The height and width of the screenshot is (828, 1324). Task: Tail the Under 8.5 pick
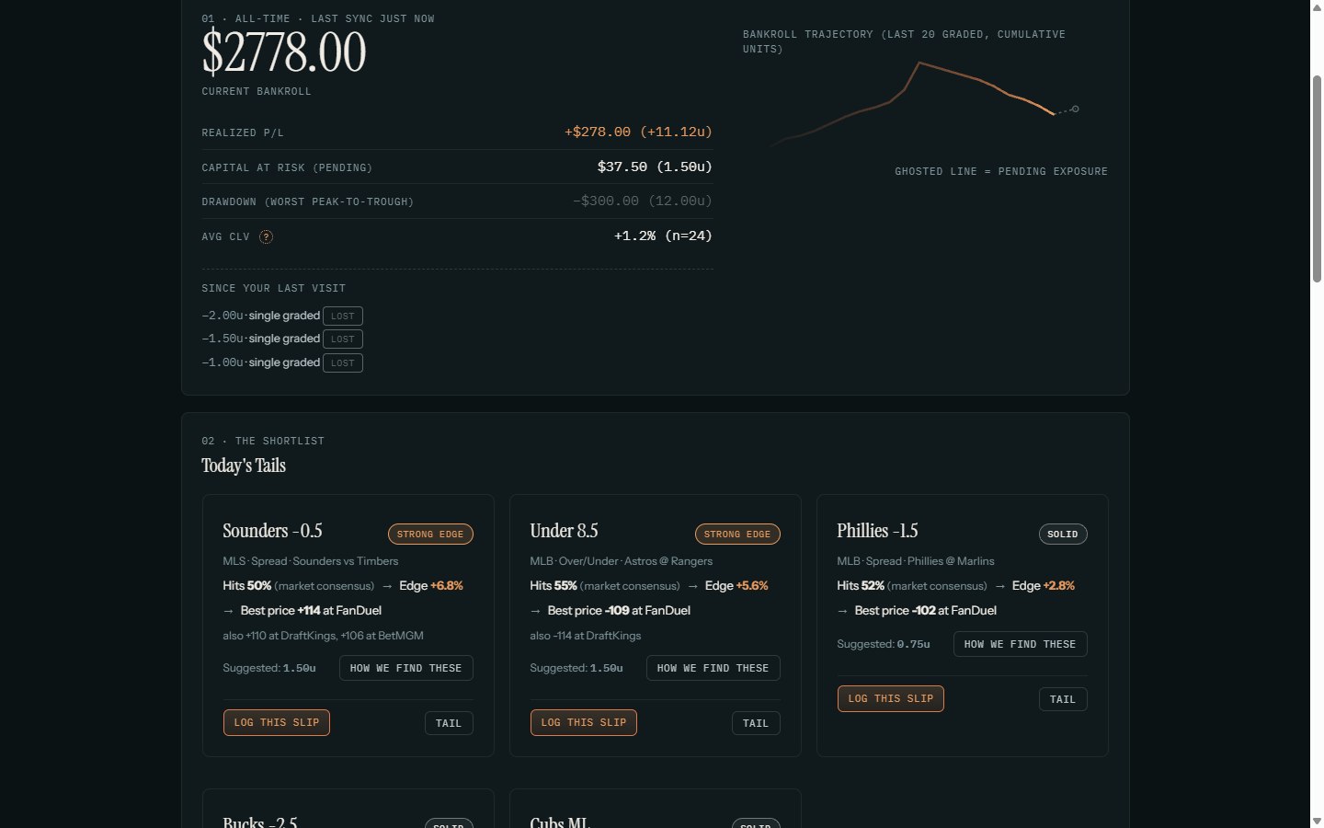(756, 723)
